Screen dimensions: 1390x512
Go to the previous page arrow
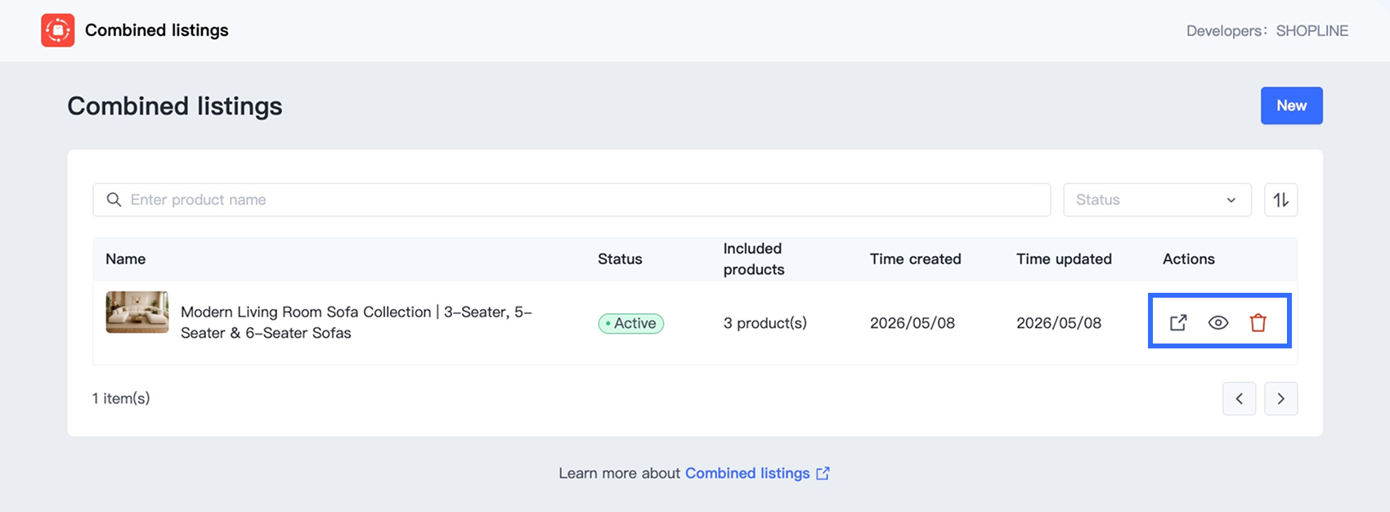click(x=1240, y=398)
